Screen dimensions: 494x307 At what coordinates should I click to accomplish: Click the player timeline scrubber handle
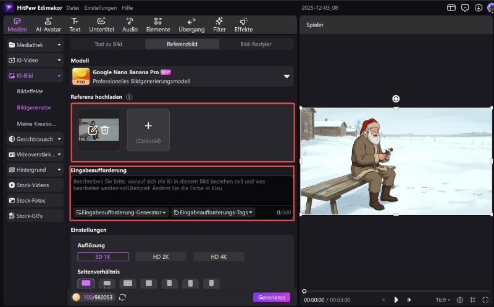click(x=304, y=291)
